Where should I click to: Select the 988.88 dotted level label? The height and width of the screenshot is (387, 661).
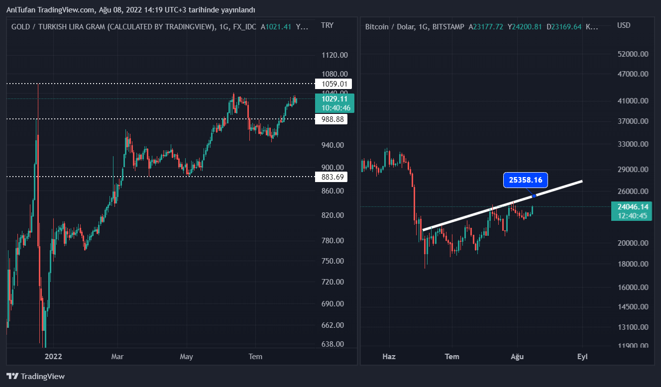click(333, 119)
